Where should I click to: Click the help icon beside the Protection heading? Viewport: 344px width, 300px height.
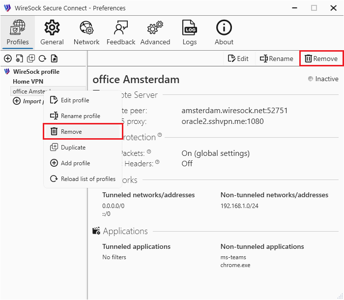coord(160,135)
